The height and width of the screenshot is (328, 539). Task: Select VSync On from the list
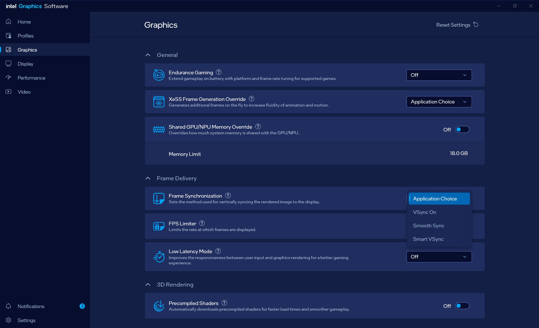point(439,212)
